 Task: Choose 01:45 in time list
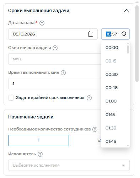coord(114,141)
